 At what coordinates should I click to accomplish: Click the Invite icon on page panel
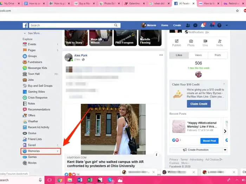(x=220, y=41)
